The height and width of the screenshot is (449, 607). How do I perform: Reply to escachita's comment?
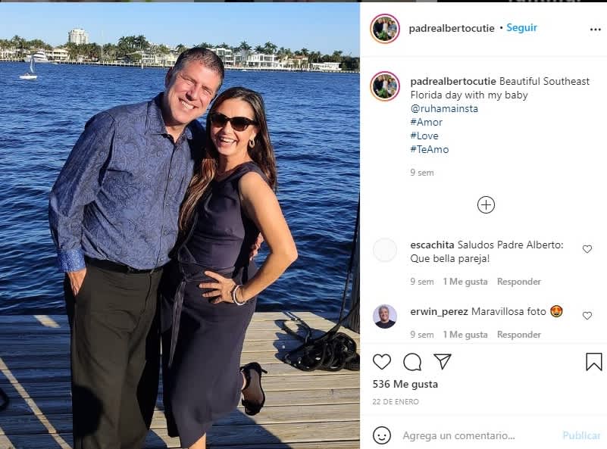tap(518, 282)
